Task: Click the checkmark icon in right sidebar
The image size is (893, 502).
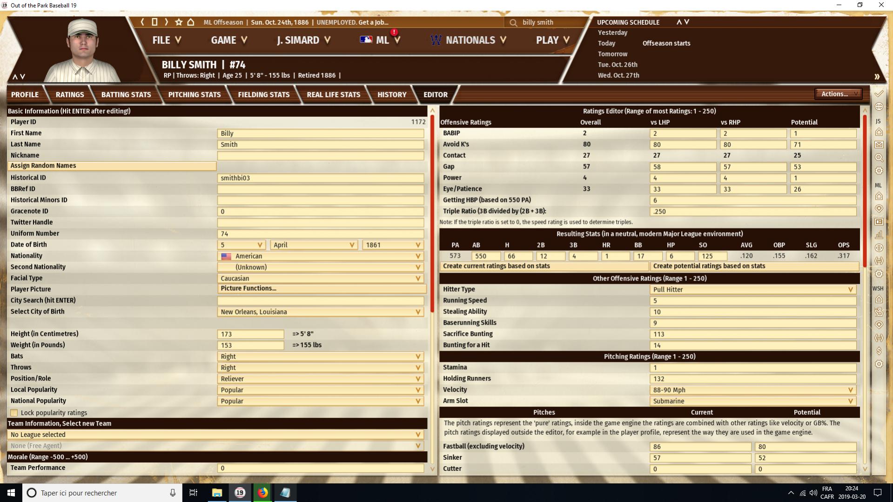Action: click(879, 94)
